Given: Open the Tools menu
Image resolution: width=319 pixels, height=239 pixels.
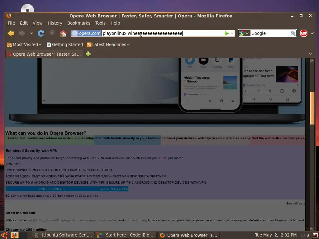Looking at the screenshot, I should [x=100, y=23].
